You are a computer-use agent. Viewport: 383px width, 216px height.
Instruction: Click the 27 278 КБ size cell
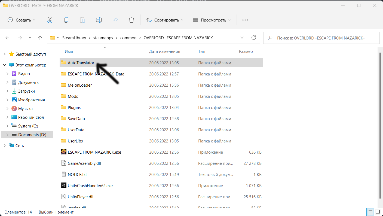tap(252, 163)
